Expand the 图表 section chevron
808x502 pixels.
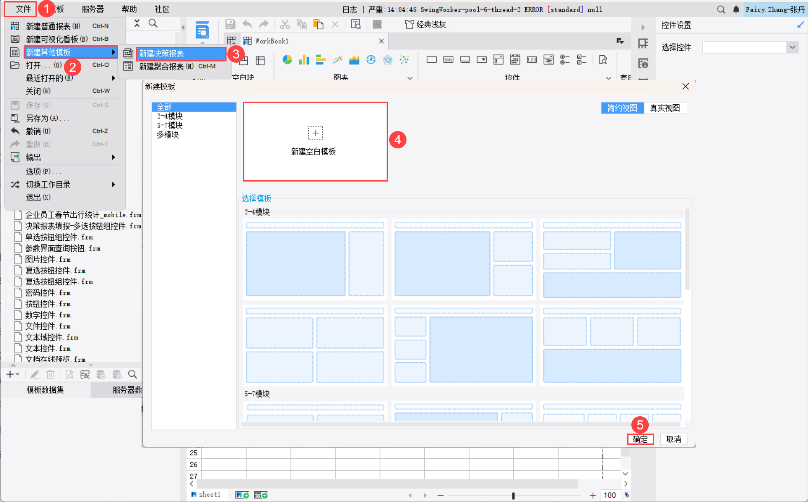pos(410,78)
